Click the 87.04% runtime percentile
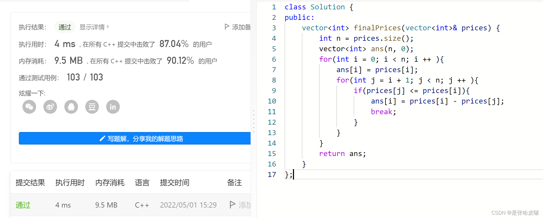Viewport: 543px width, 218px height. 174,44
